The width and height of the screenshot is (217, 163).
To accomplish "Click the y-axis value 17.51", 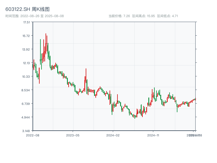I will coord(26,22).
